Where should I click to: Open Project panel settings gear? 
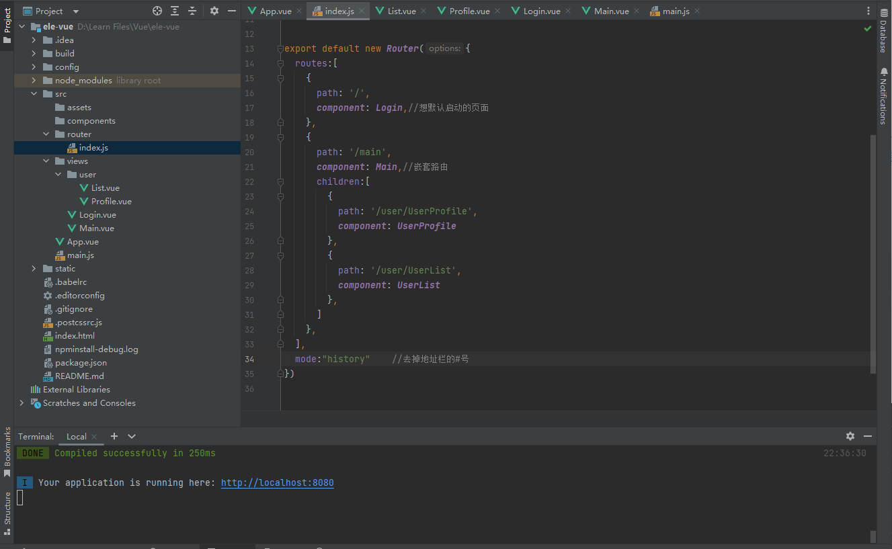pyautogui.click(x=214, y=11)
